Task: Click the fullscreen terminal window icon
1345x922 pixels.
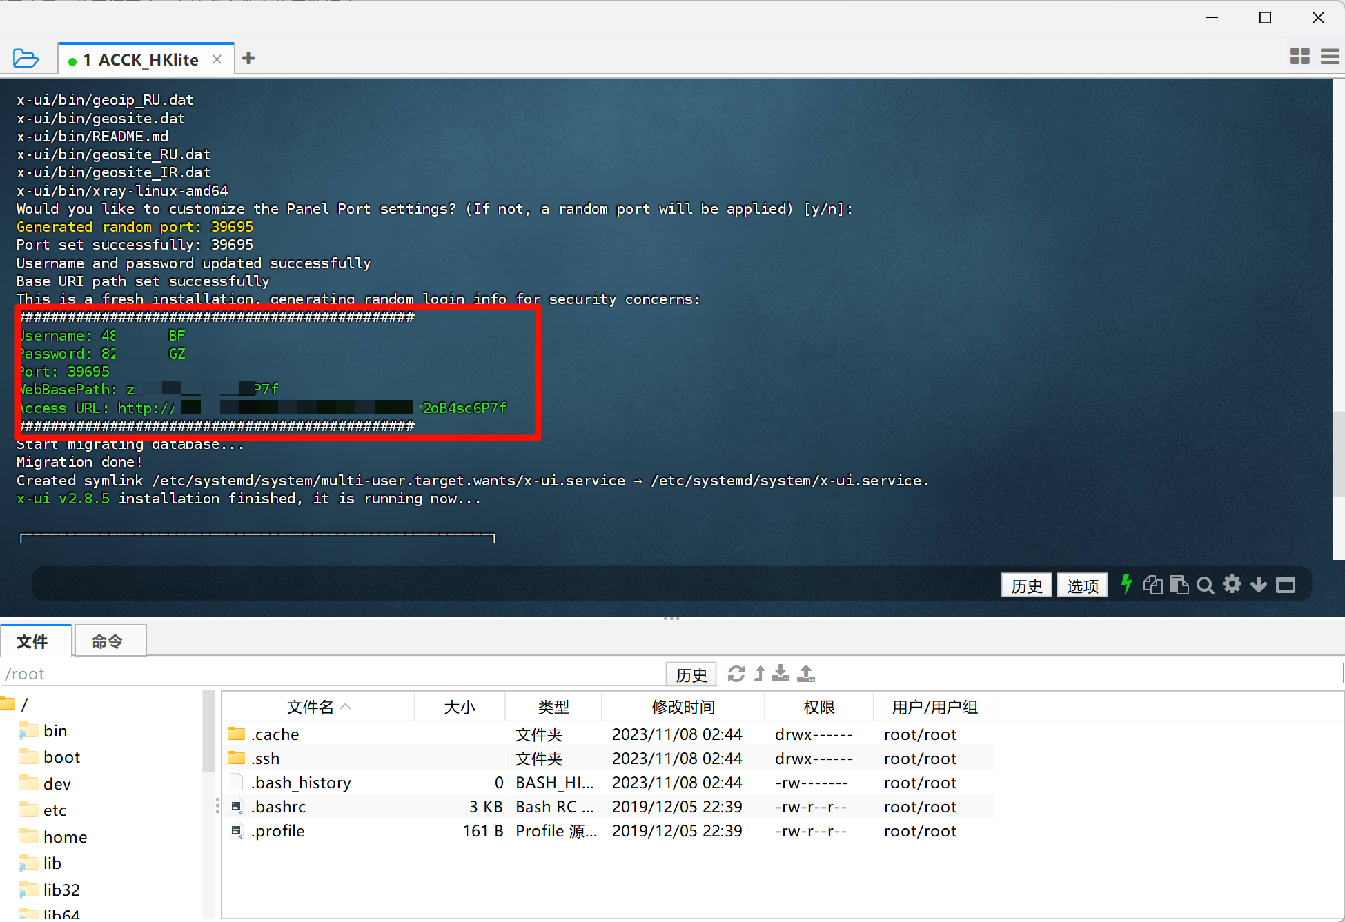Action: pos(1286,585)
